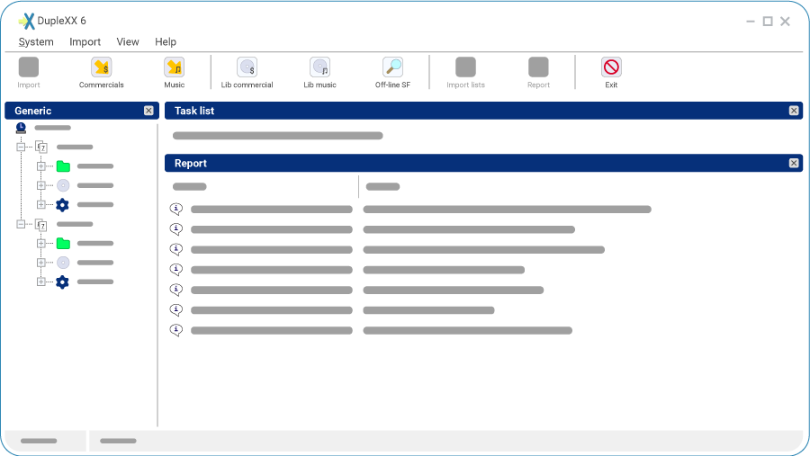Expand the disc node in upper group

tap(40, 185)
